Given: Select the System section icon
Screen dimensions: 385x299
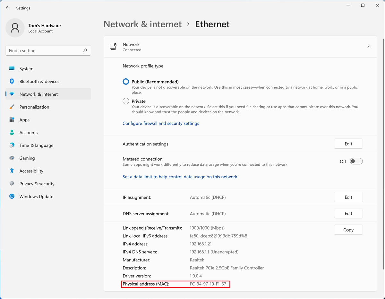Looking at the screenshot, I should pyautogui.click(x=12, y=68).
